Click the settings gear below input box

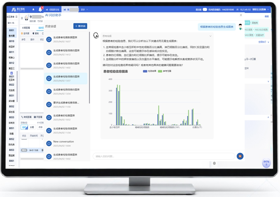[x=214, y=163]
